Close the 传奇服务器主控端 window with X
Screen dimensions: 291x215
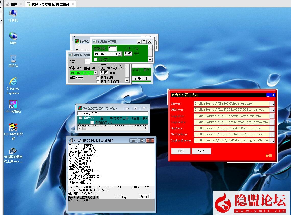click(x=273, y=95)
